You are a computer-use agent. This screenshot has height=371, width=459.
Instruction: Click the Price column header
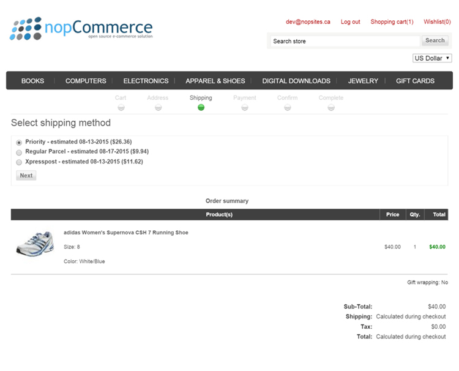392,214
